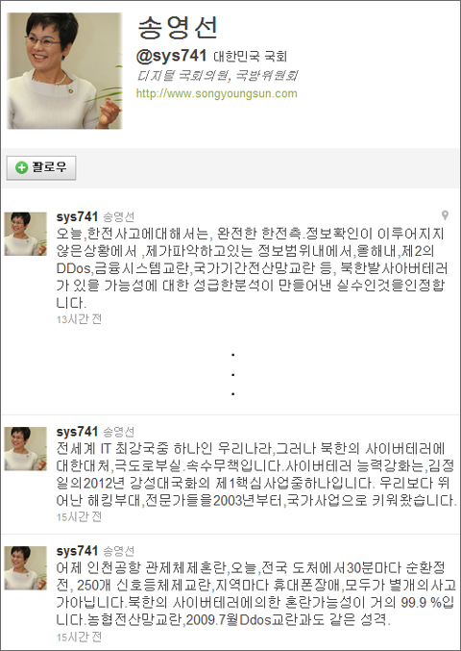Open 15시간 전 timestamp under IT 최강국 tweet

coord(79,517)
